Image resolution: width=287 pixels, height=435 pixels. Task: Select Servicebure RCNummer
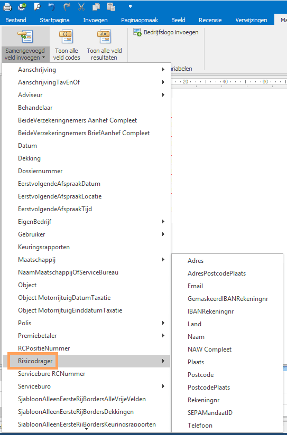coord(86,374)
